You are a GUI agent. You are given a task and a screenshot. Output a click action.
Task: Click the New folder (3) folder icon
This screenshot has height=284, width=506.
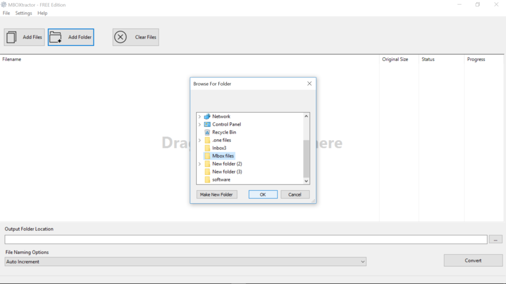pos(207,172)
